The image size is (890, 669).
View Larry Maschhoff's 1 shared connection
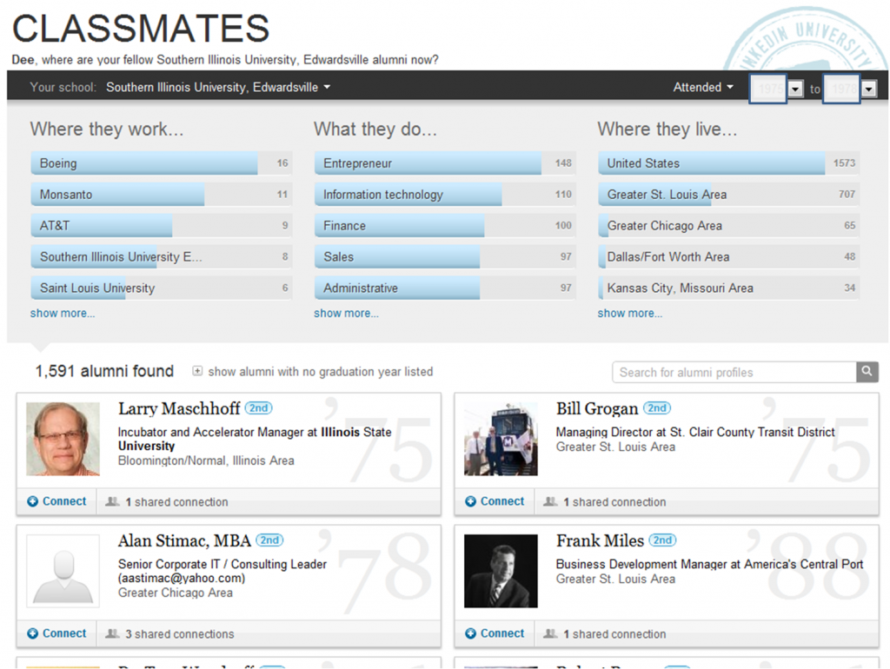[176, 502]
